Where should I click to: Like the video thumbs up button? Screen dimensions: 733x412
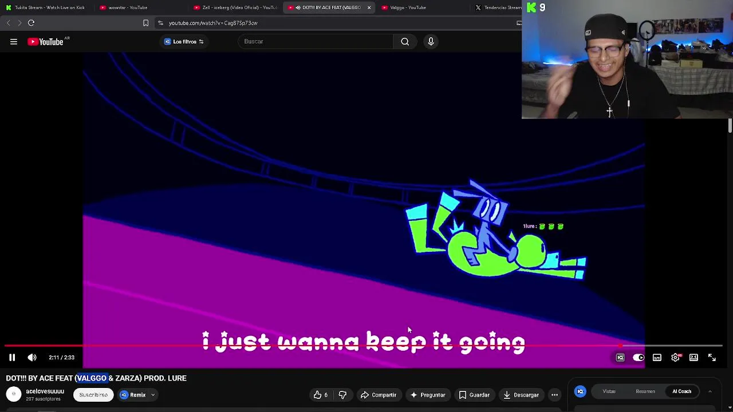321,395
